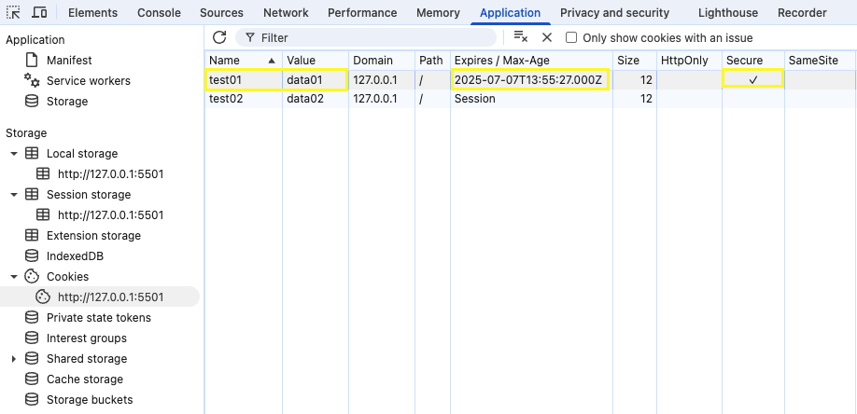Viewport: 857px width, 414px height.
Task: Open Service workers in the sidebar
Action: [88, 81]
